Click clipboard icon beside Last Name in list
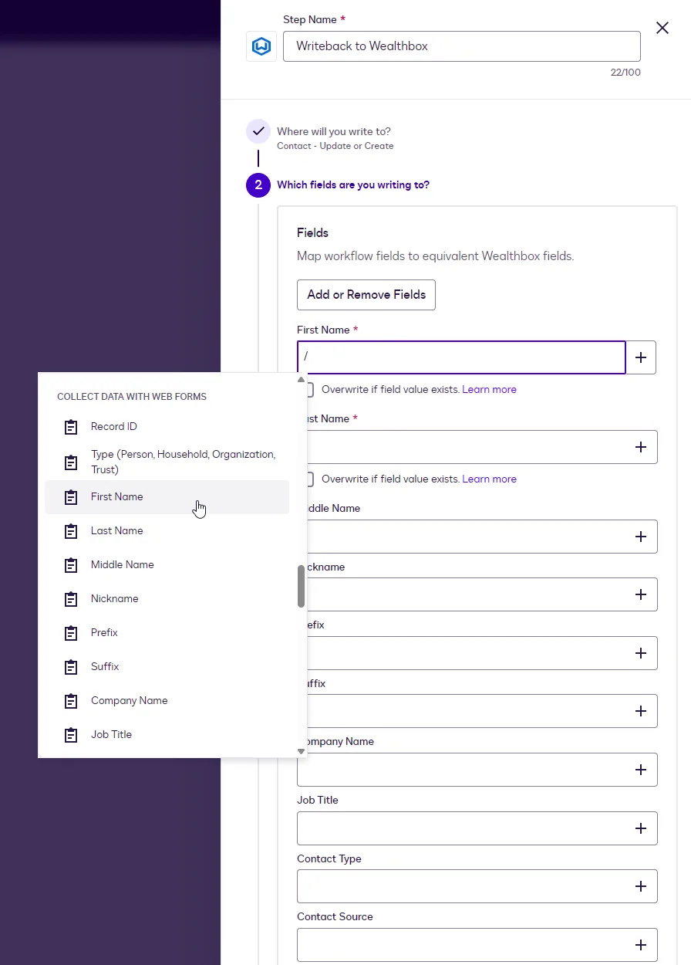 point(71,531)
